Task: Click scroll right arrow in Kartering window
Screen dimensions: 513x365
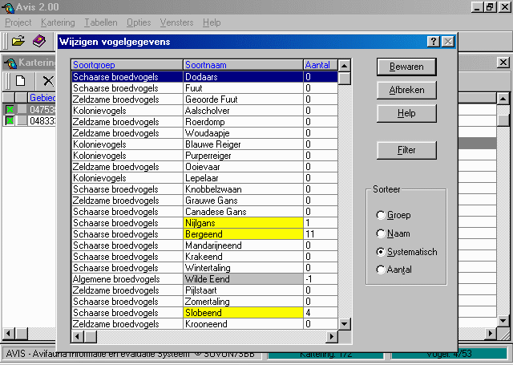Action: point(491,334)
